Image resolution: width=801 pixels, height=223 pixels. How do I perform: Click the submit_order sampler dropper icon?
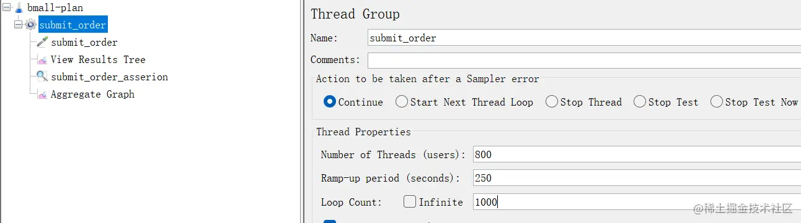click(x=42, y=43)
